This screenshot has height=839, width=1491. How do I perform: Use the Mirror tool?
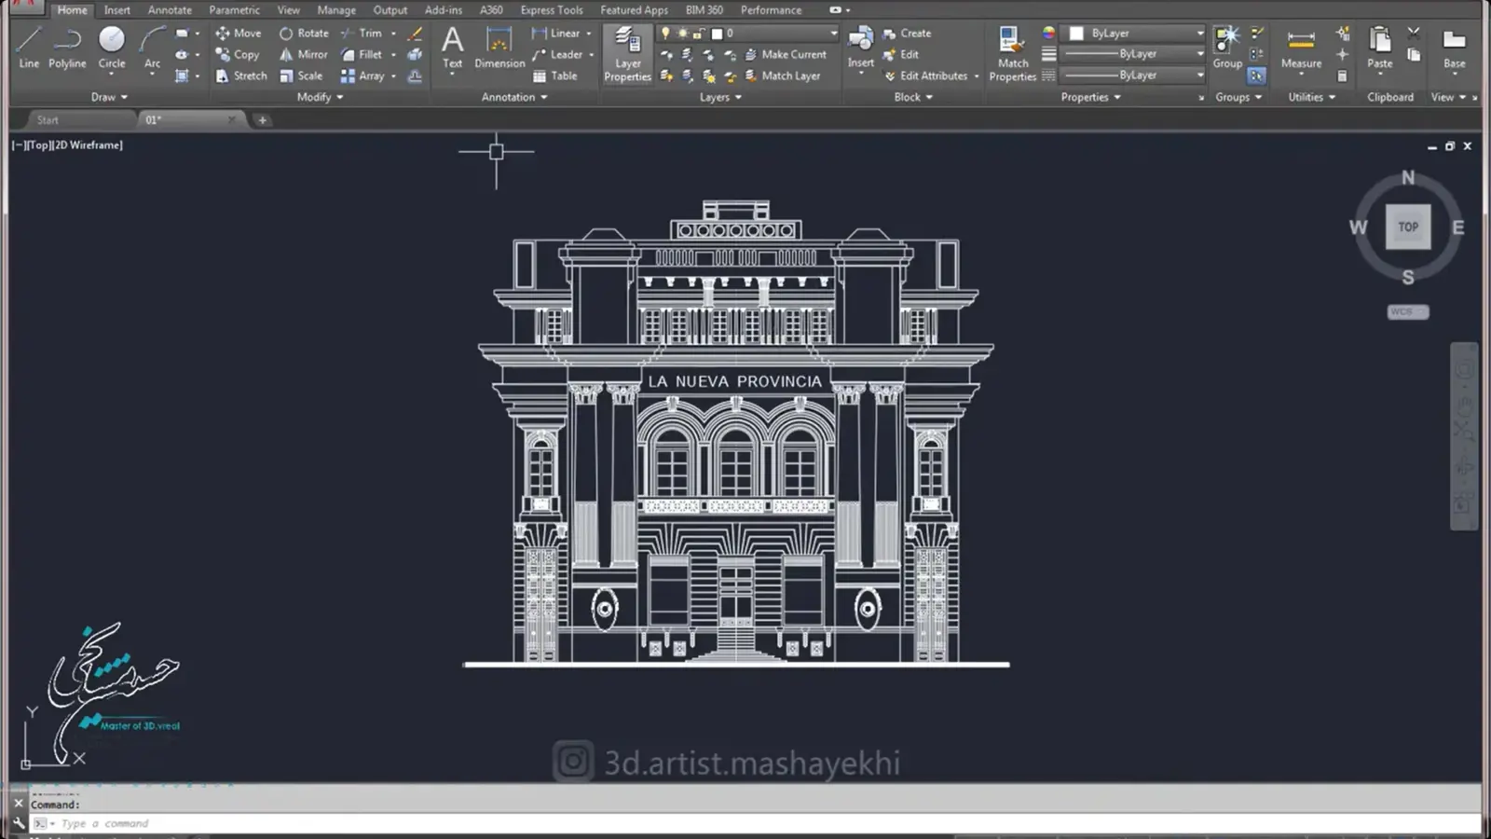tap(304, 54)
